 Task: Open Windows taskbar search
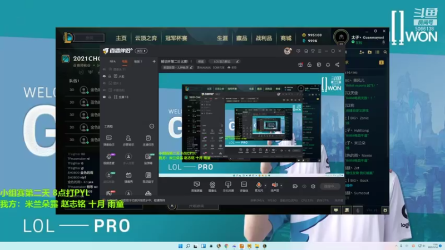pos(188,246)
